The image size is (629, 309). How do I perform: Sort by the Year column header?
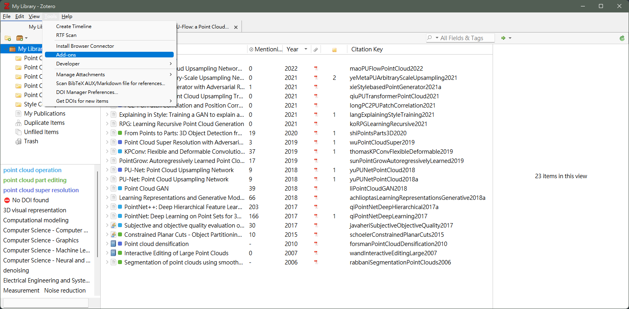click(x=297, y=49)
